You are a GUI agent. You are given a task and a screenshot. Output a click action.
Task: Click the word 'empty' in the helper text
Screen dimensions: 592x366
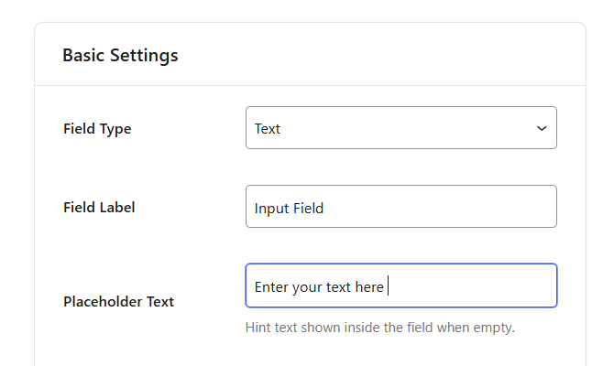[493, 328]
